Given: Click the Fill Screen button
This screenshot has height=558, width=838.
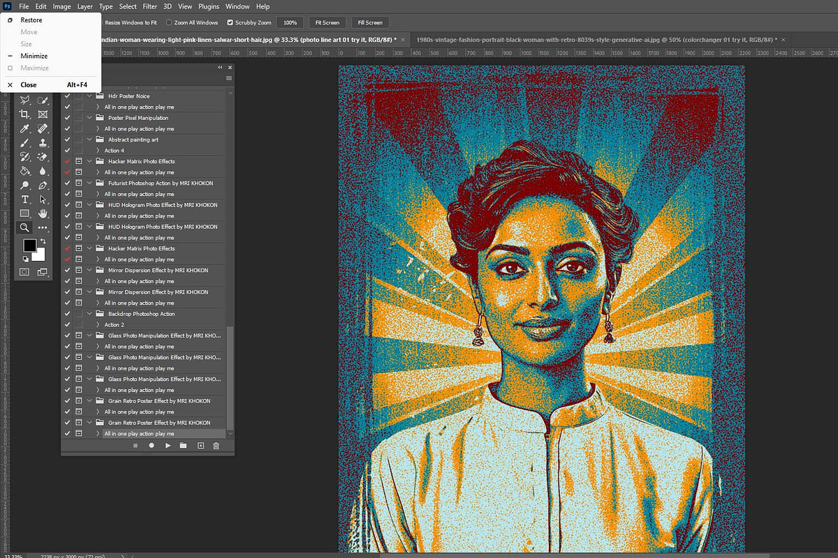Looking at the screenshot, I should click(x=369, y=22).
